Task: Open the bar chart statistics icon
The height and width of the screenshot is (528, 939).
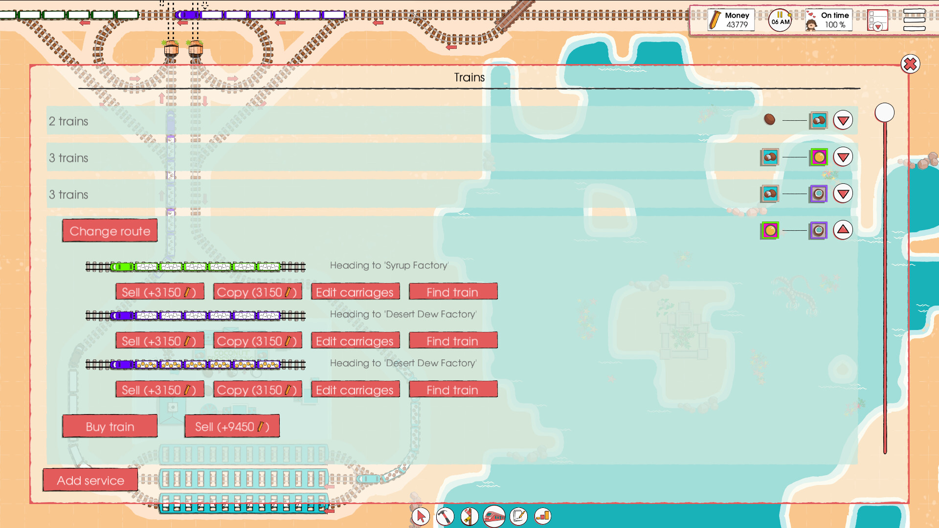Action: (543, 516)
